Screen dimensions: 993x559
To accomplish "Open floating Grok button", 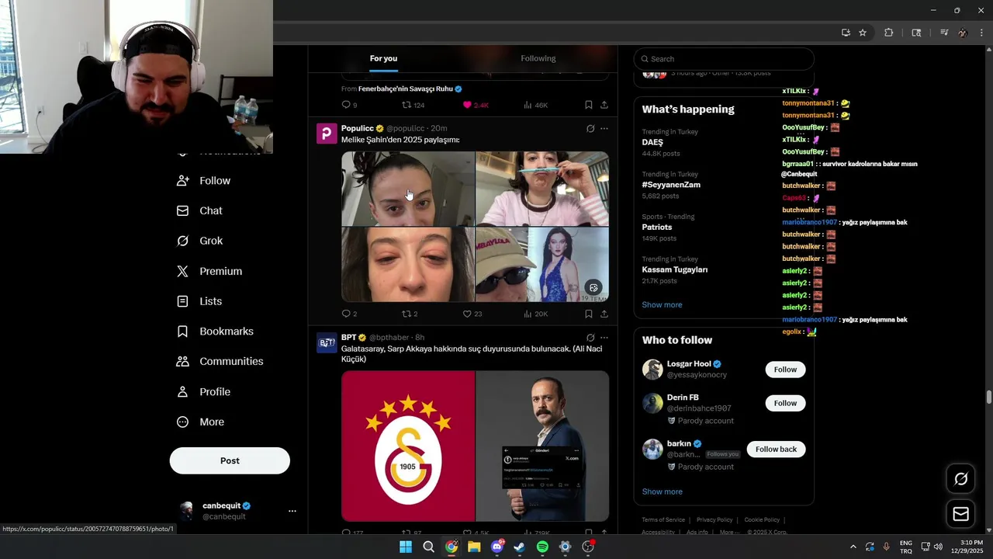I will click(x=960, y=479).
